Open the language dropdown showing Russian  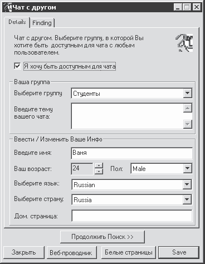click(132, 184)
